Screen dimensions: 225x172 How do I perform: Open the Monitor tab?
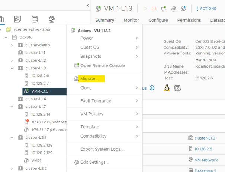[x=131, y=20]
